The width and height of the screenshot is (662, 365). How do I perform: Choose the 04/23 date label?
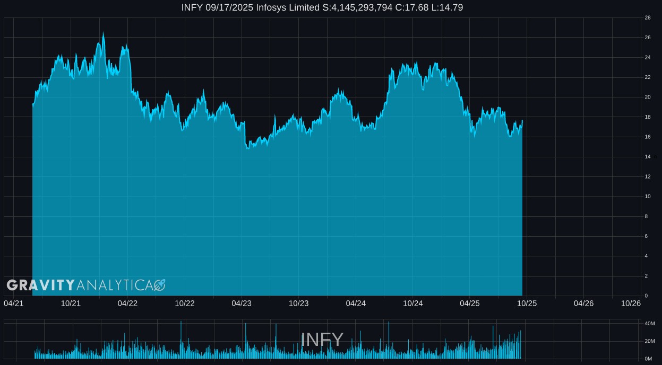pyautogui.click(x=242, y=303)
